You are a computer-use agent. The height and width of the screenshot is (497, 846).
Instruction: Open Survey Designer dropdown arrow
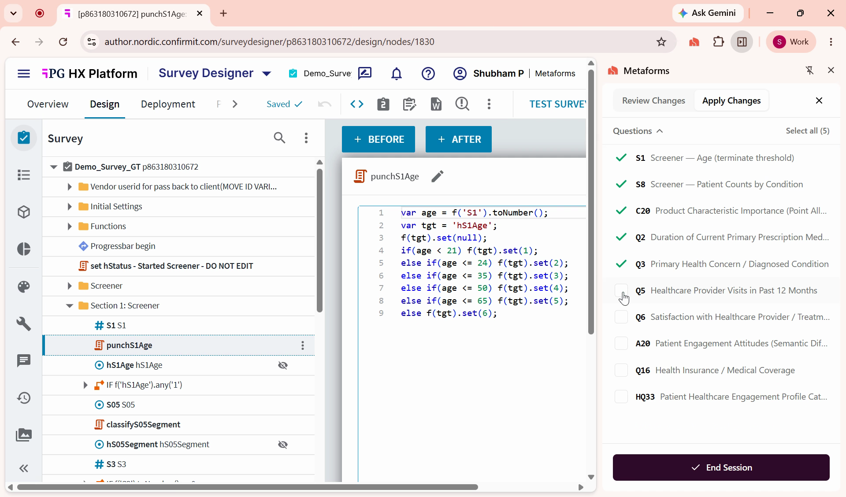coord(267,74)
